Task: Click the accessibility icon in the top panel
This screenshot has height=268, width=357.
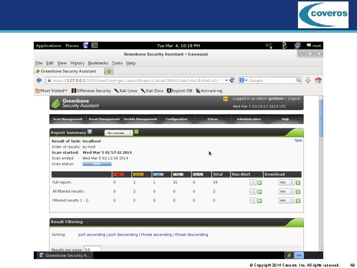Action: click(x=285, y=46)
